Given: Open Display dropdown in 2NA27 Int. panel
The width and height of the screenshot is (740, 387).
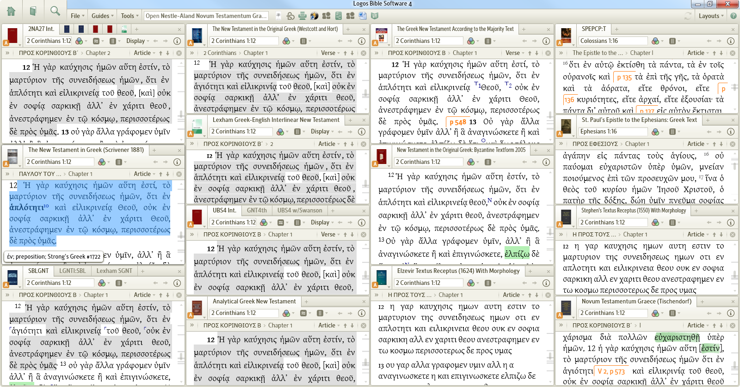Looking at the screenshot, I should point(138,41).
